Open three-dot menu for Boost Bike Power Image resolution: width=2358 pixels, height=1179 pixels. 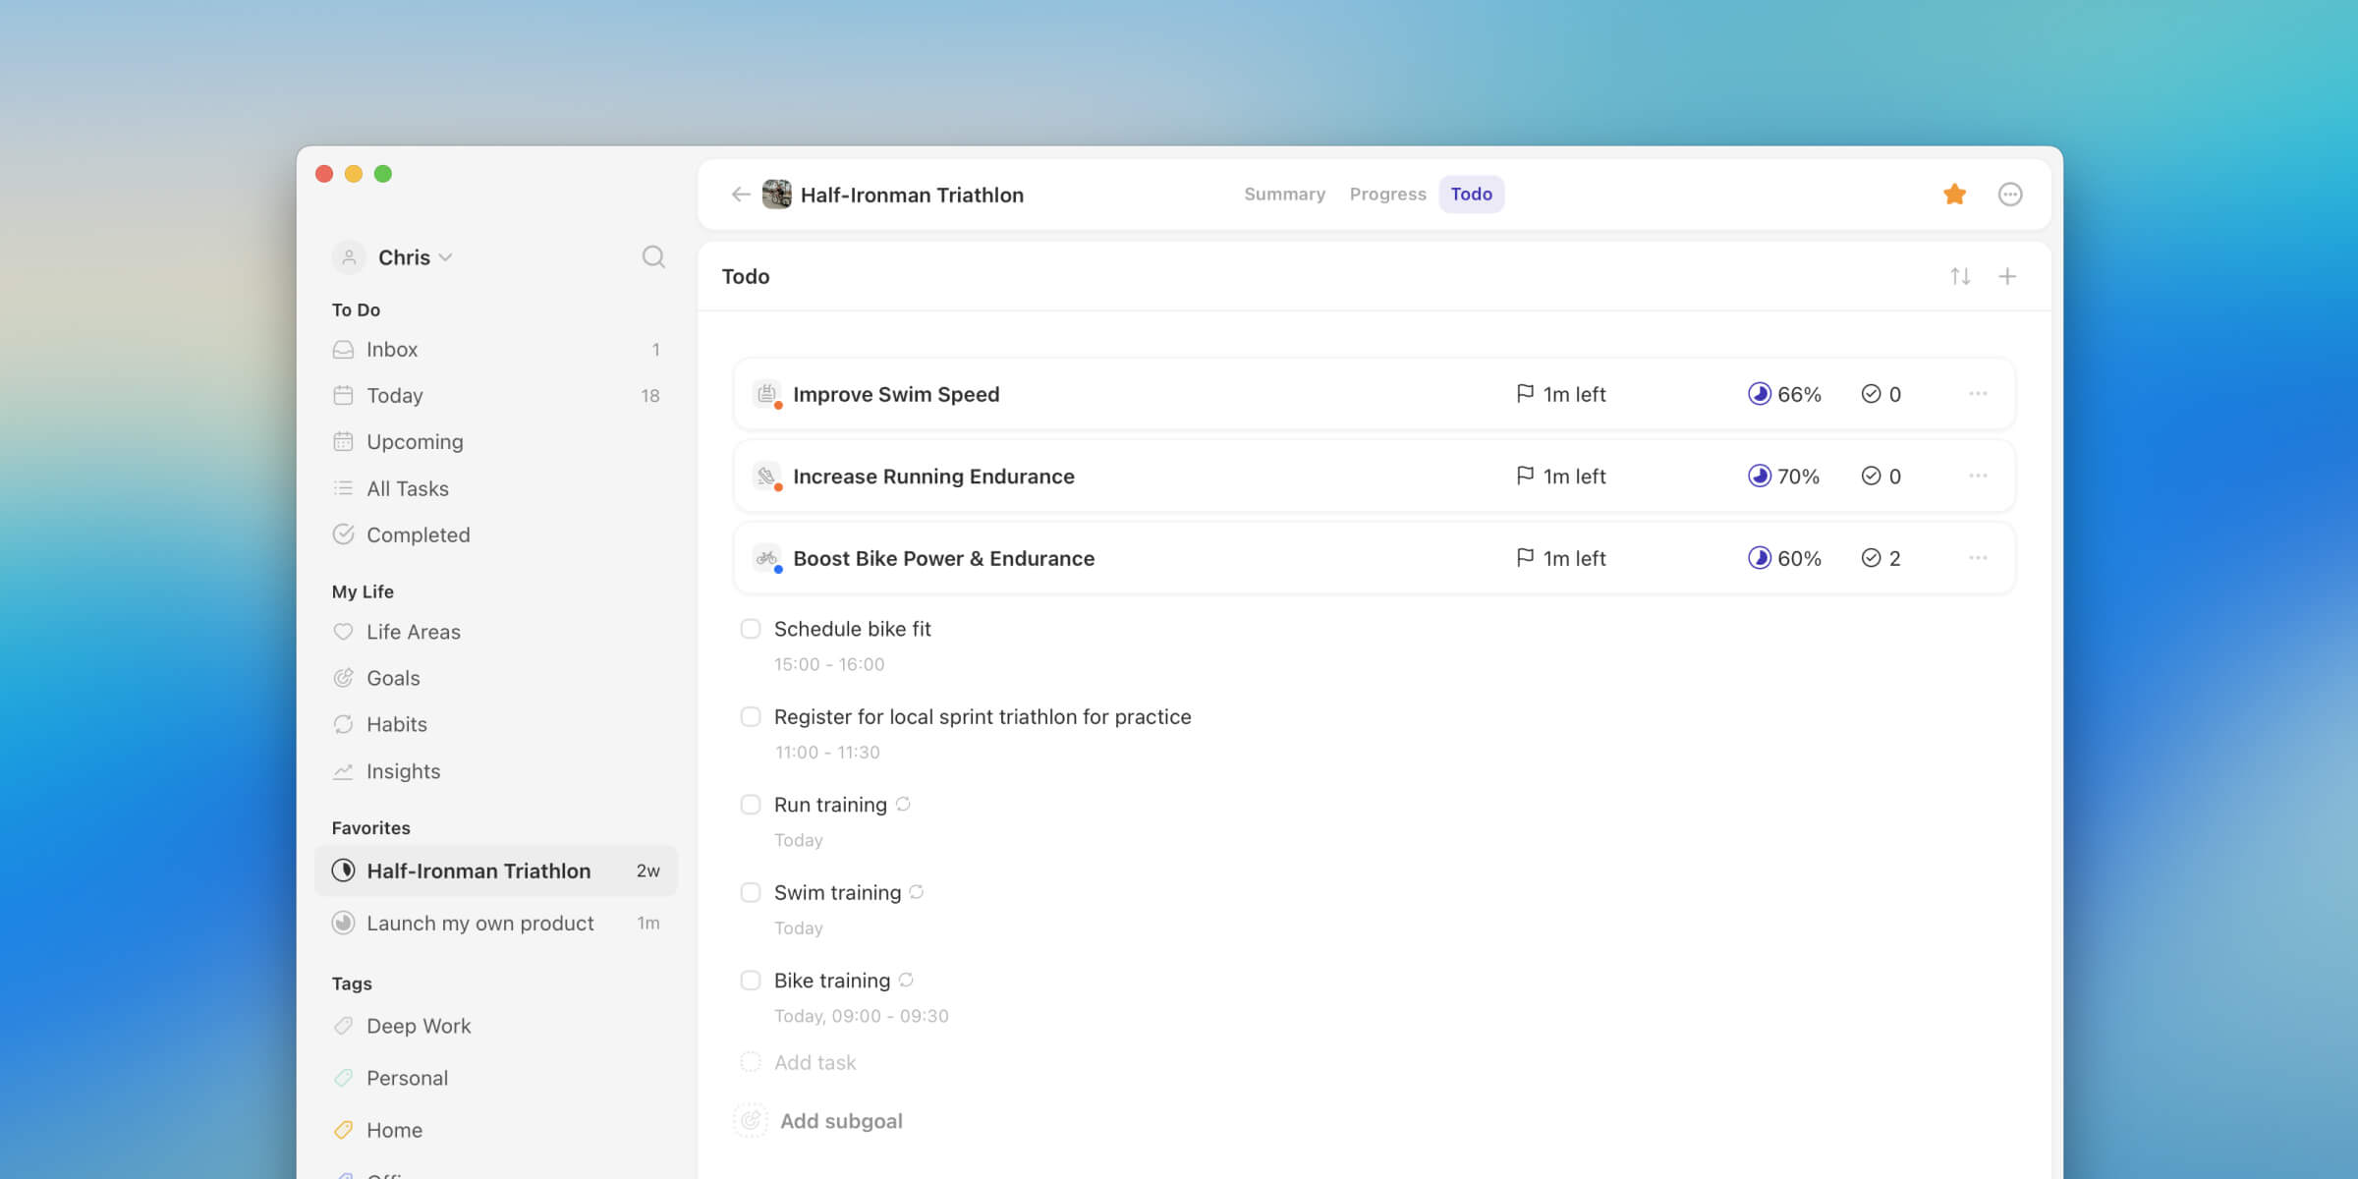coord(1978,558)
